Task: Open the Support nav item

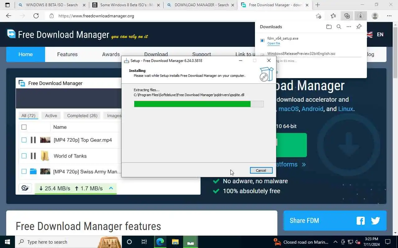Action: click(x=201, y=54)
